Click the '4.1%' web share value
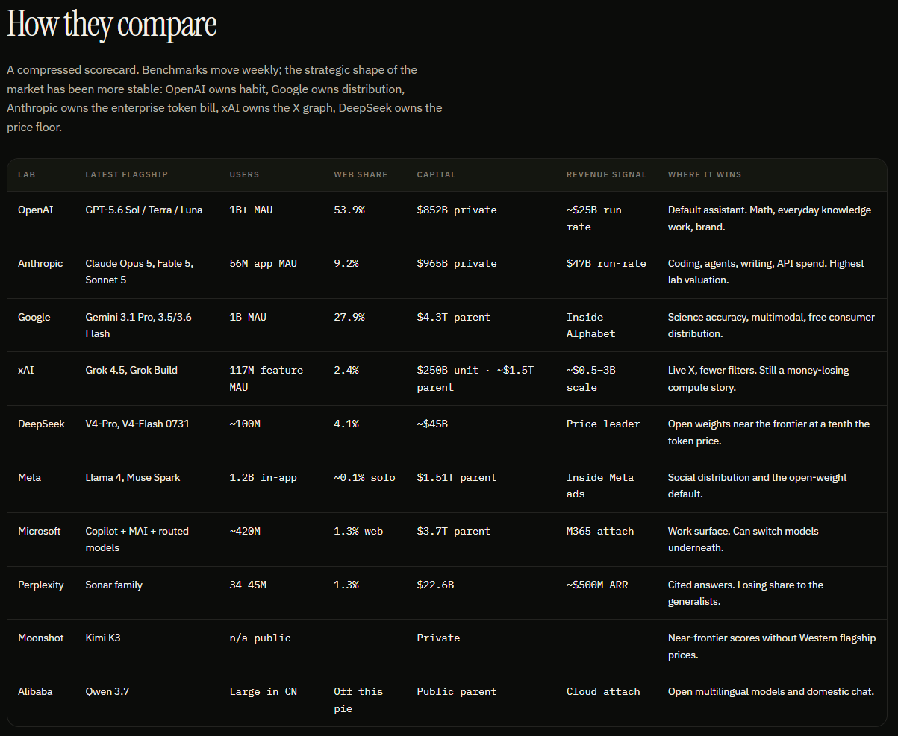Screen dimensions: 898x736 (346, 424)
